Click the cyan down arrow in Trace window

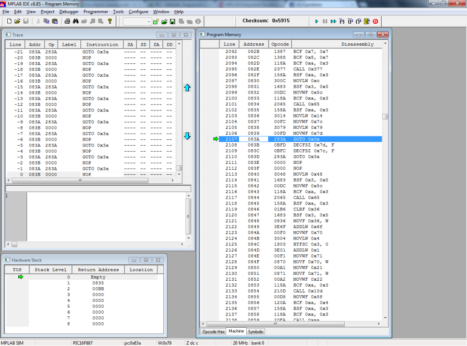[x=187, y=136]
